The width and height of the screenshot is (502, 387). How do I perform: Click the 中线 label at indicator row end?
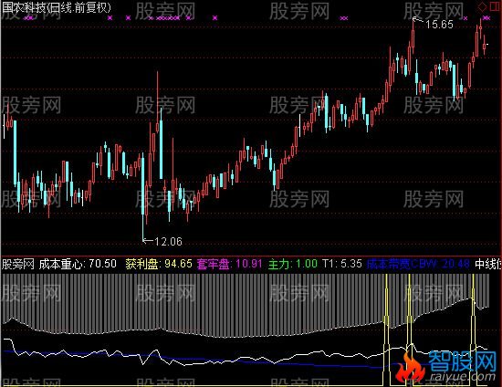click(487, 264)
